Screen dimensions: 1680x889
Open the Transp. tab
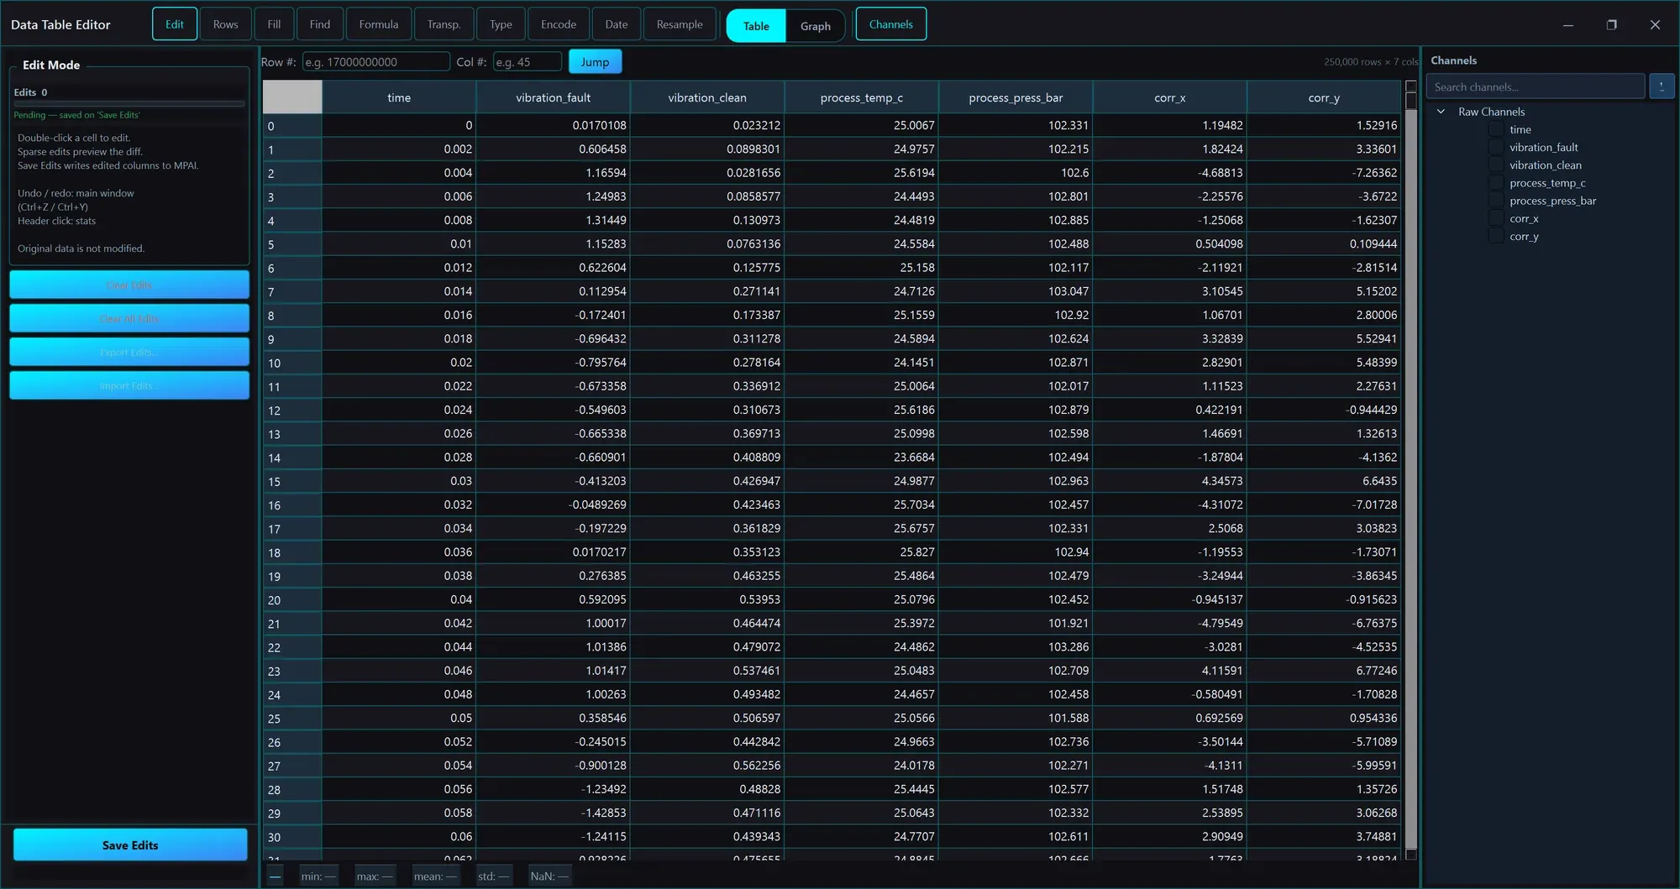[444, 24]
